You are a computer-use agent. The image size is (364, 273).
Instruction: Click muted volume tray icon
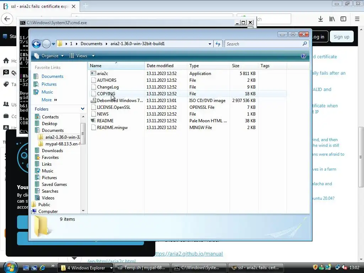(x=344, y=267)
